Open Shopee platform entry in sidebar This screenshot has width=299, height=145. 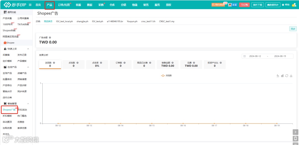coord(9,43)
